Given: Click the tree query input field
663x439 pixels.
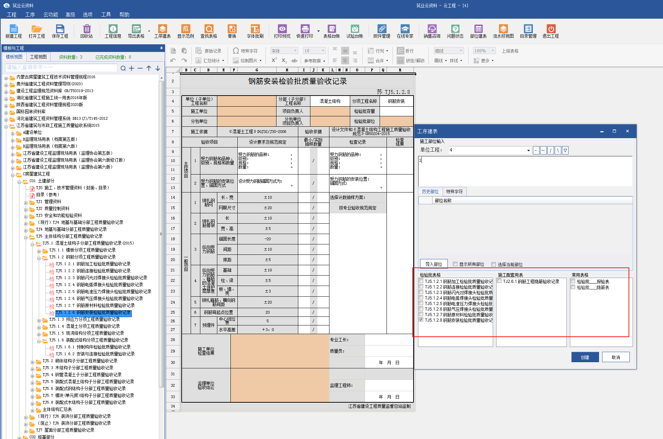Looking at the screenshot, I should point(61,68).
